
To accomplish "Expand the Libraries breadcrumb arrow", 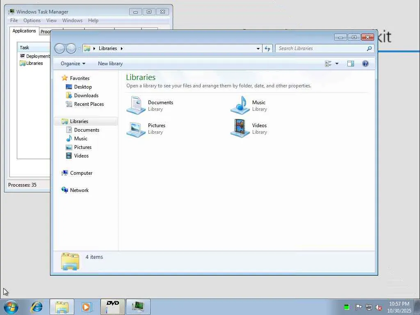I will click(x=121, y=48).
